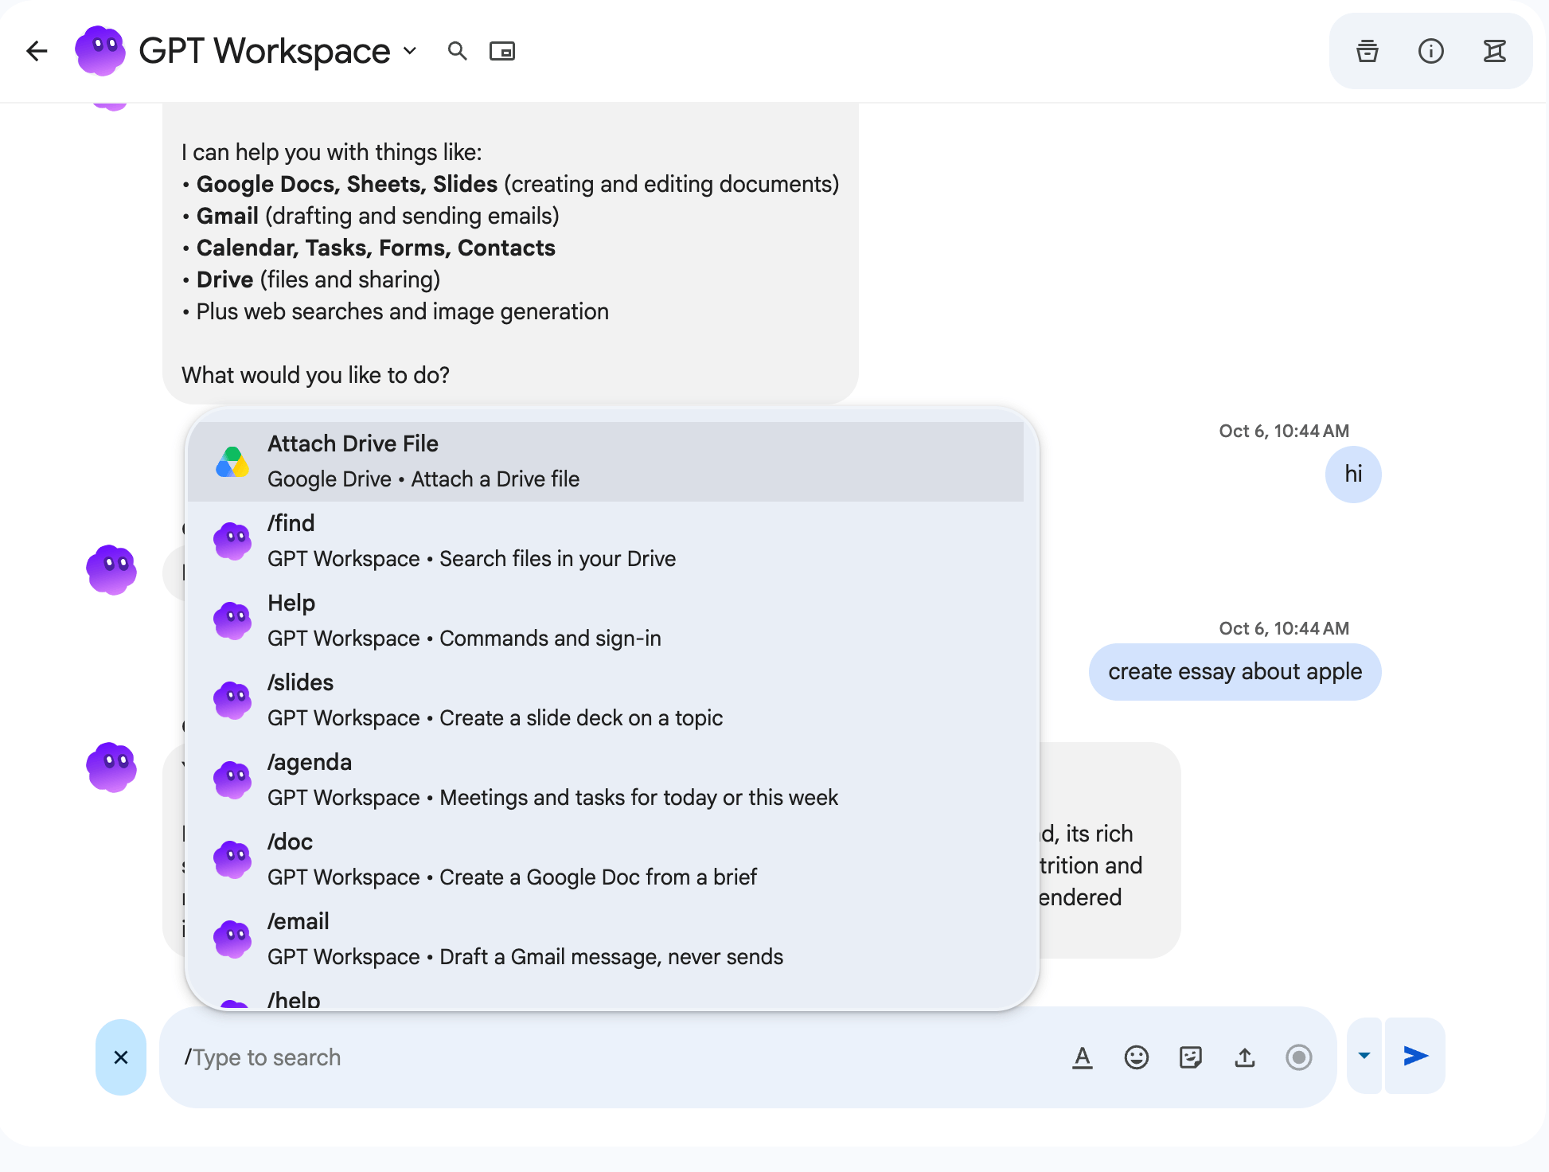Close the slash command menu
The width and height of the screenshot is (1549, 1172).
[121, 1057]
